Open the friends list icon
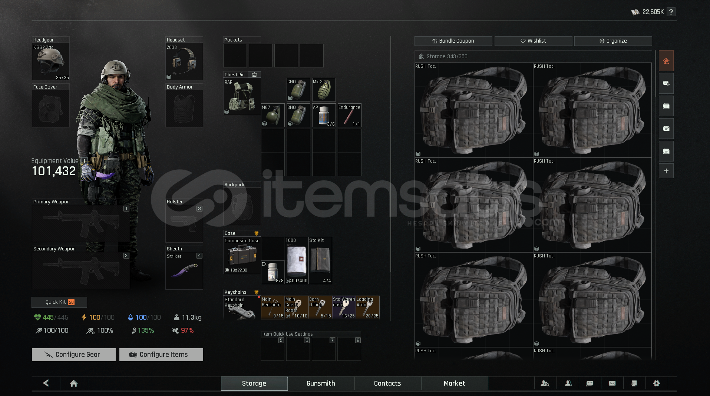The width and height of the screenshot is (710, 396). [x=568, y=383]
